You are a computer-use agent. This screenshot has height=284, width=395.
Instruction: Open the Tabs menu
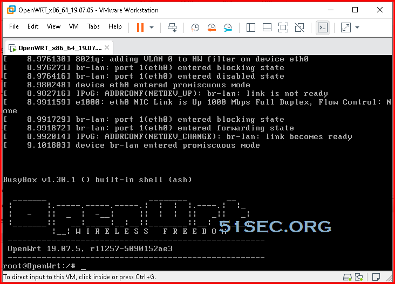pyautogui.click(x=93, y=26)
